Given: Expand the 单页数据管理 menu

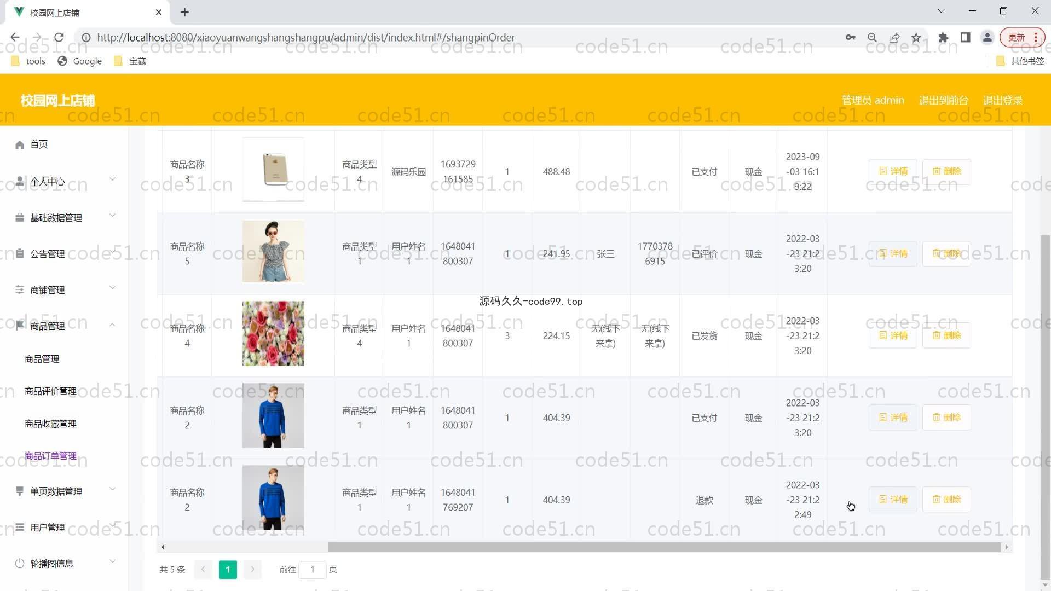Looking at the screenshot, I should tap(64, 491).
